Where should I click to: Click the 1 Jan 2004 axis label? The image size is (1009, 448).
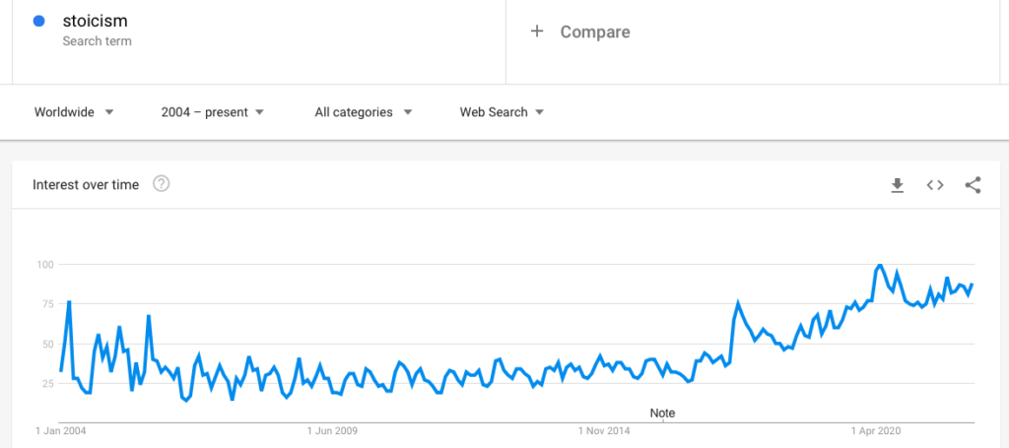click(61, 430)
